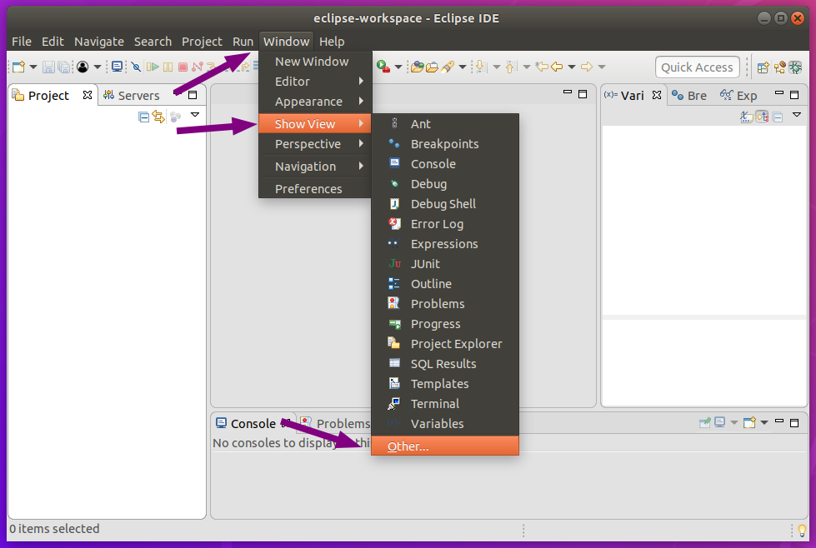Choose Error Log in the Show View list
This screenshot has height=548, width=816.
click(x=445, y=224)
